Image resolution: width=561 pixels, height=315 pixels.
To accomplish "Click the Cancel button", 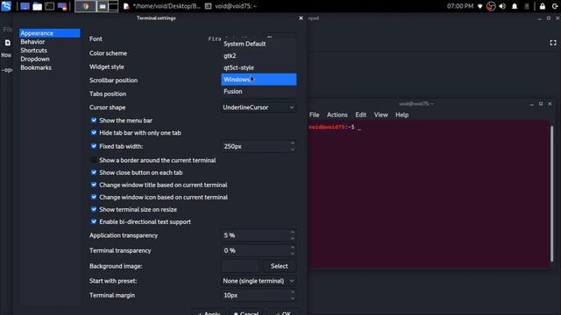I will click(246, 312).
